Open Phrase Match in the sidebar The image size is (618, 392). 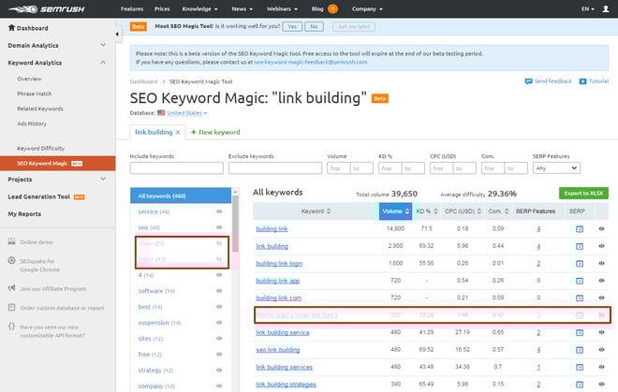click(x=35, y=94)
